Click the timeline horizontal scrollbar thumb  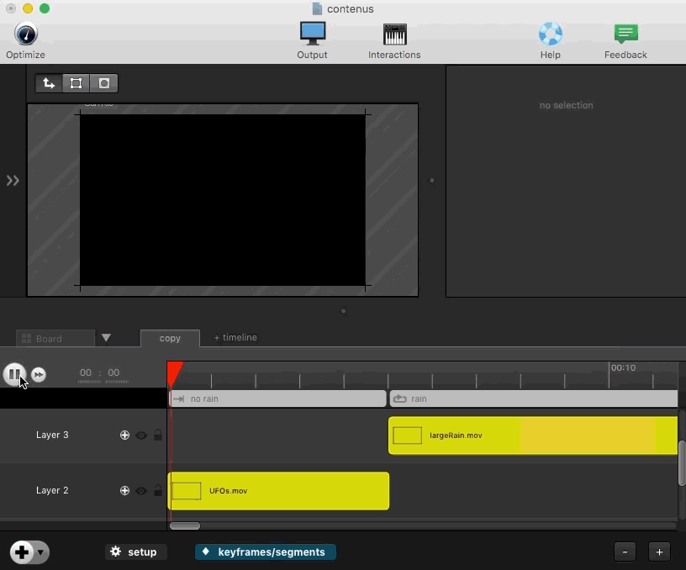tap(185, 526)
